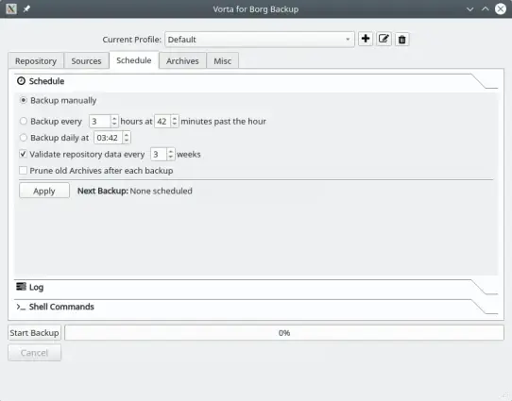Click the Cancel button
Image resolution: width=512 pixels, height=401 pixels.
click(34, 353)
